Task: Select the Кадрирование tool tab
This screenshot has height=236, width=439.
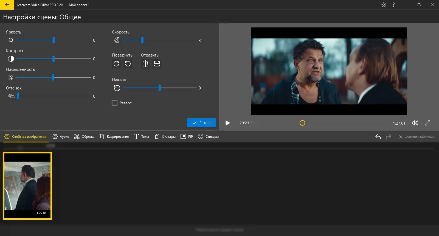Action: (114, 137)
